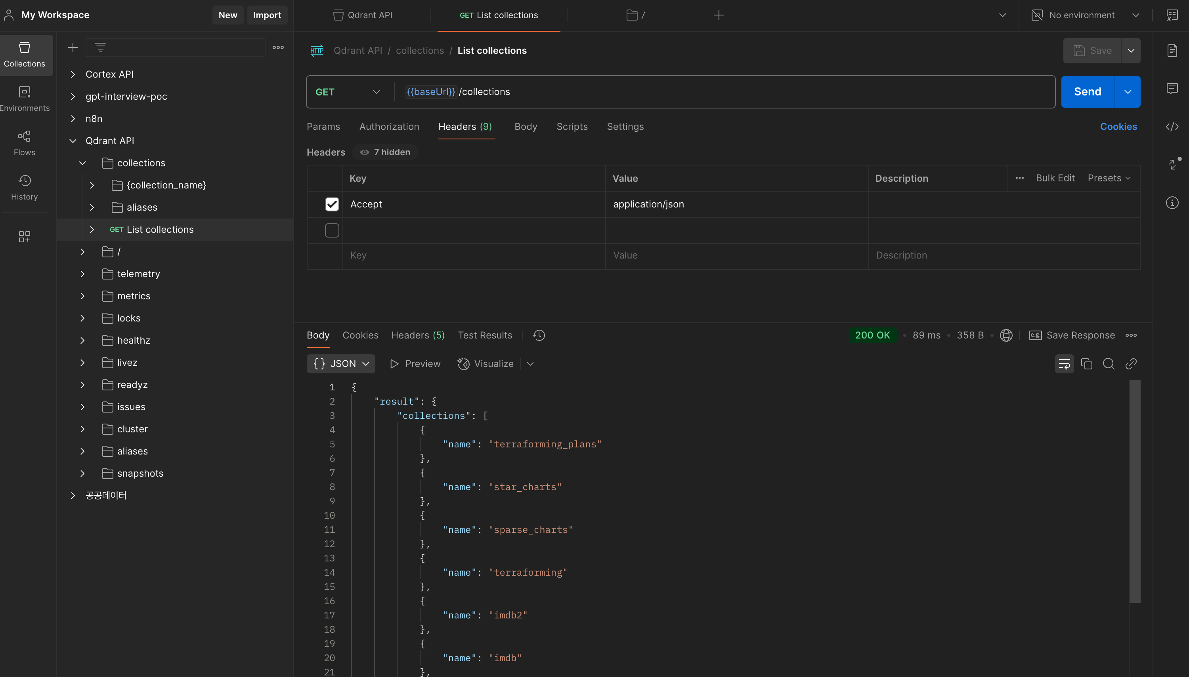Click the response body vertical scrollbar
Viewport: 1189px width, 677px height.
pyautogui.click(x=1135, y=491)
